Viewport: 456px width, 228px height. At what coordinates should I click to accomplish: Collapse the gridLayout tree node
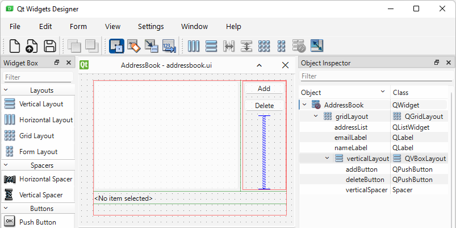(x=316, y=116)
